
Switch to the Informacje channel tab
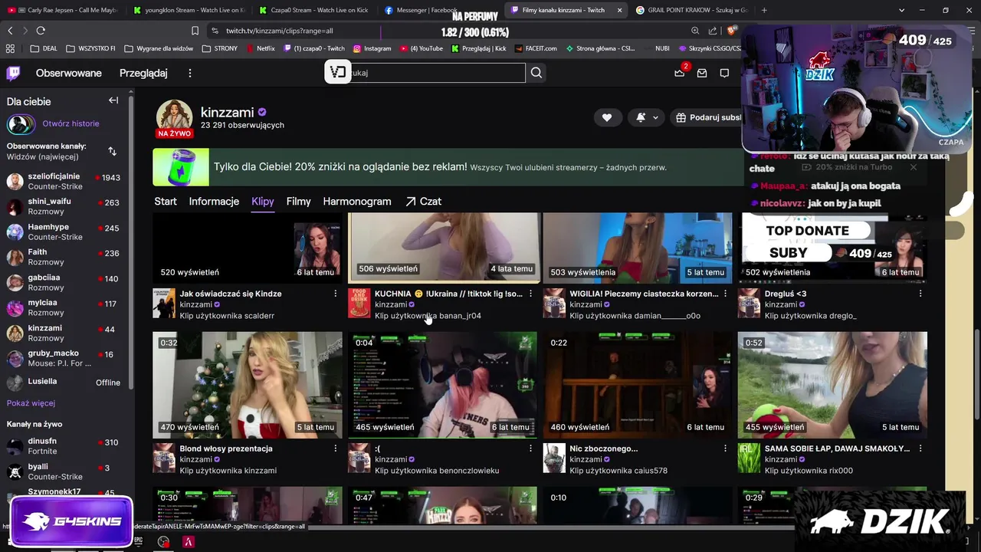214,201
